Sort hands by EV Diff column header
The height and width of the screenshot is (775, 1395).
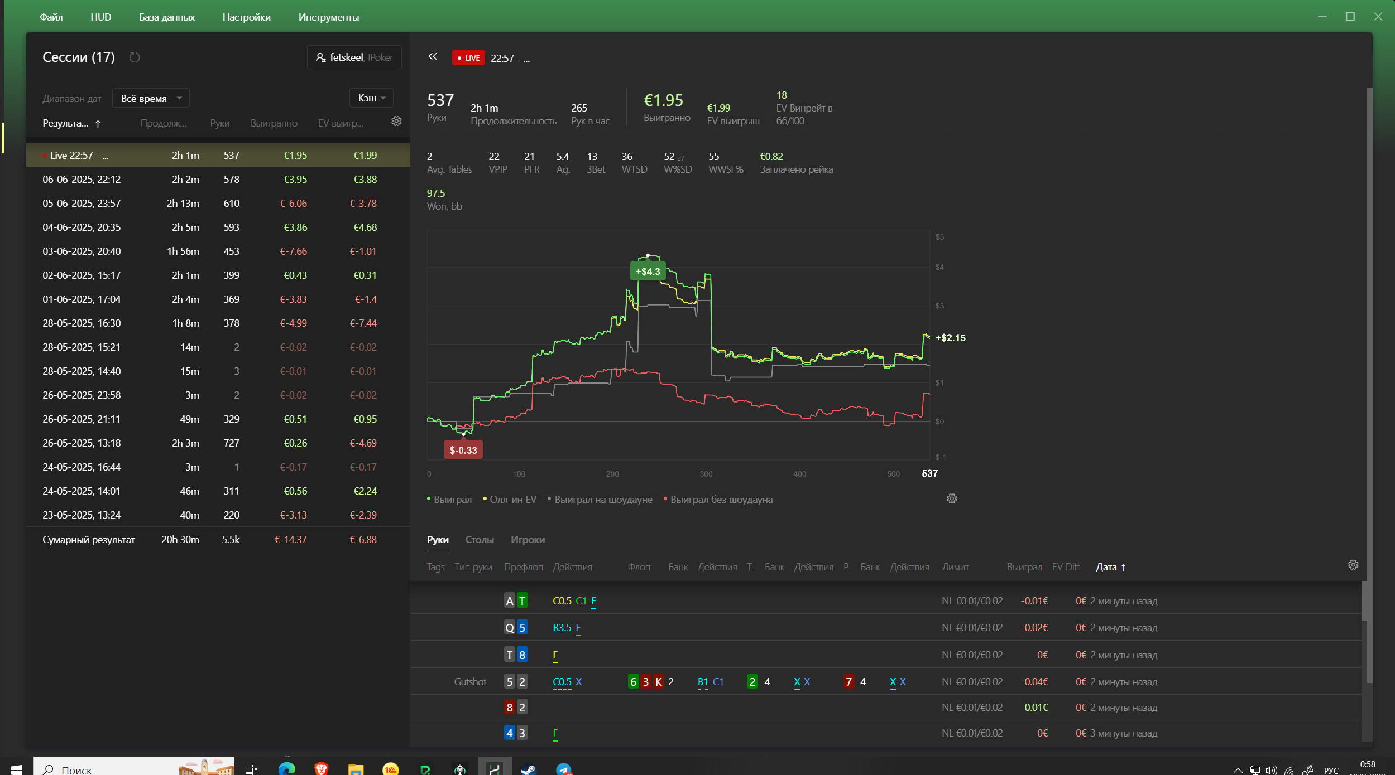pyautogui.click(x=1066, y=567)
